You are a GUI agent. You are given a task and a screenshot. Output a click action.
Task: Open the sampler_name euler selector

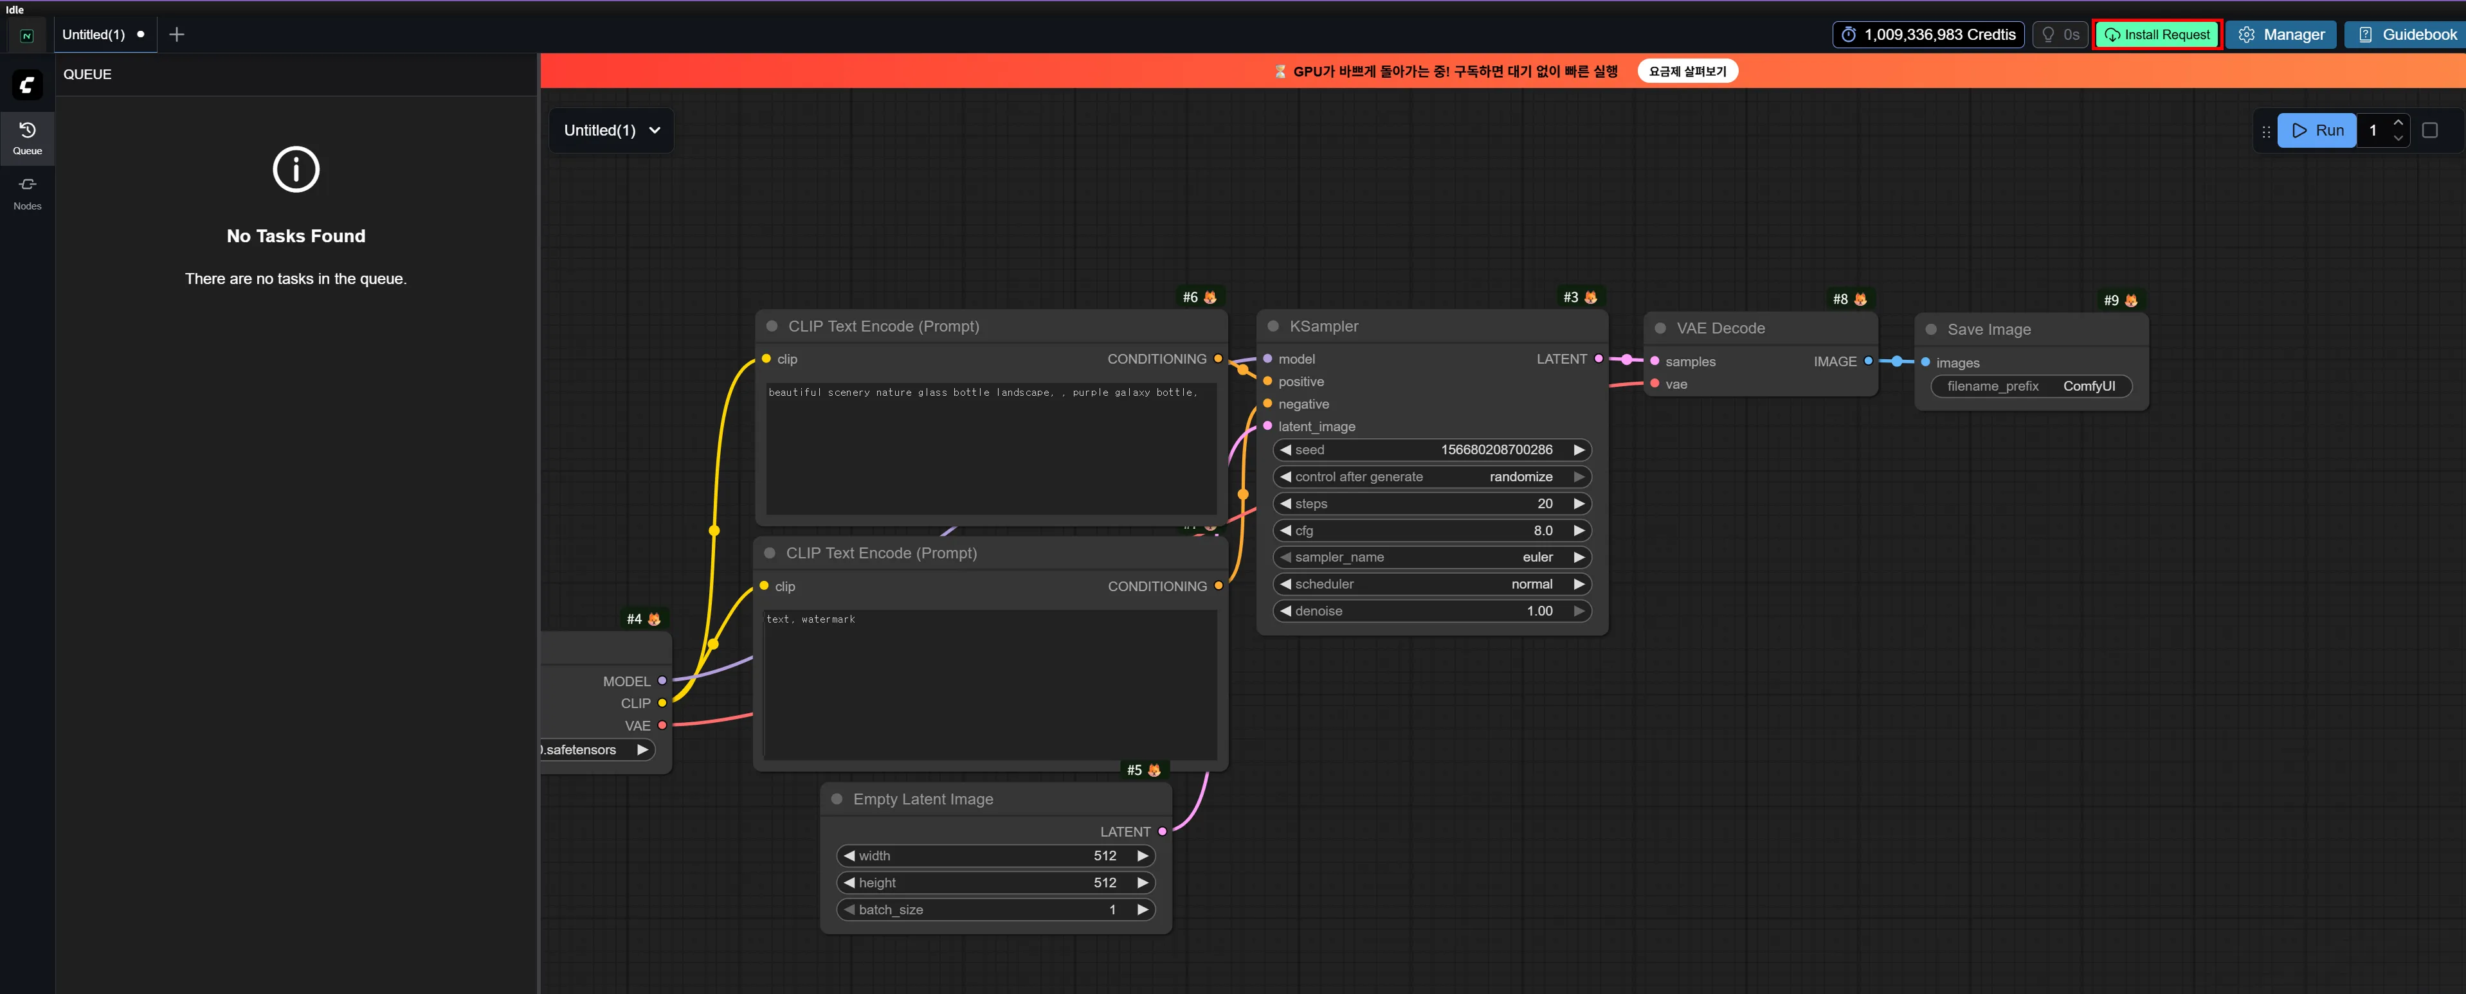[x=1432, y=557]
